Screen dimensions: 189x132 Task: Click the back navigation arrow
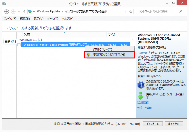pos(6,12)
